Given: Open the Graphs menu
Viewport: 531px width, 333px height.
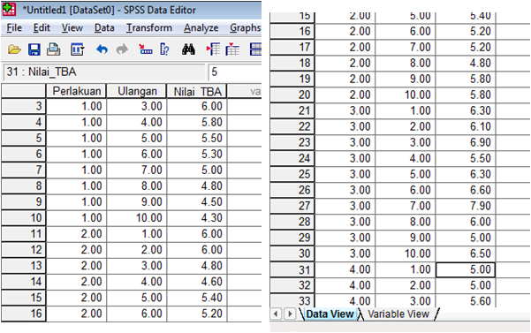Looking at the screenshot, I should (x=246, y=27).
